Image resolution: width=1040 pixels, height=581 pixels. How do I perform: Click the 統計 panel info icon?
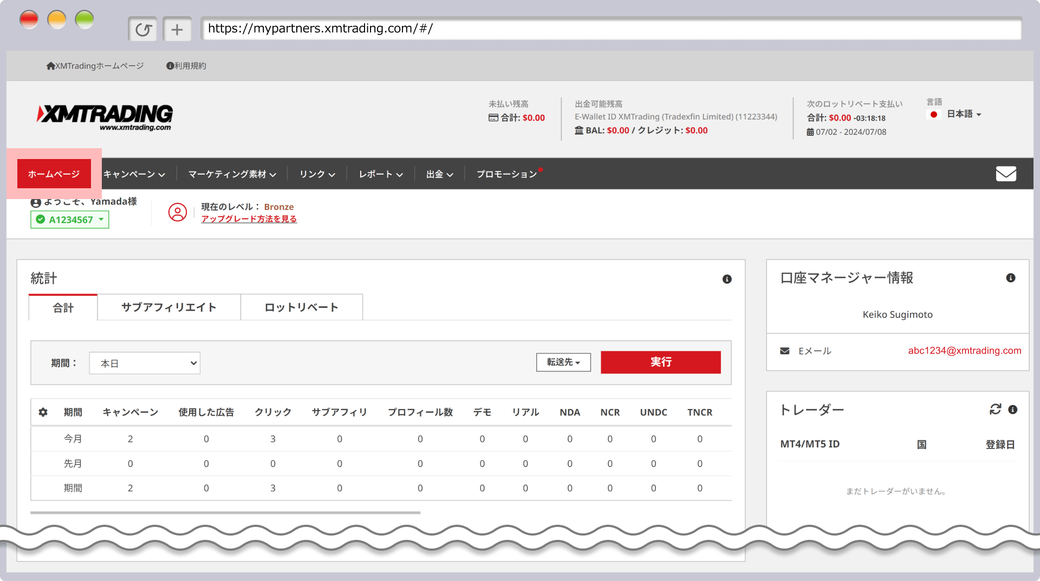[727, 279]
